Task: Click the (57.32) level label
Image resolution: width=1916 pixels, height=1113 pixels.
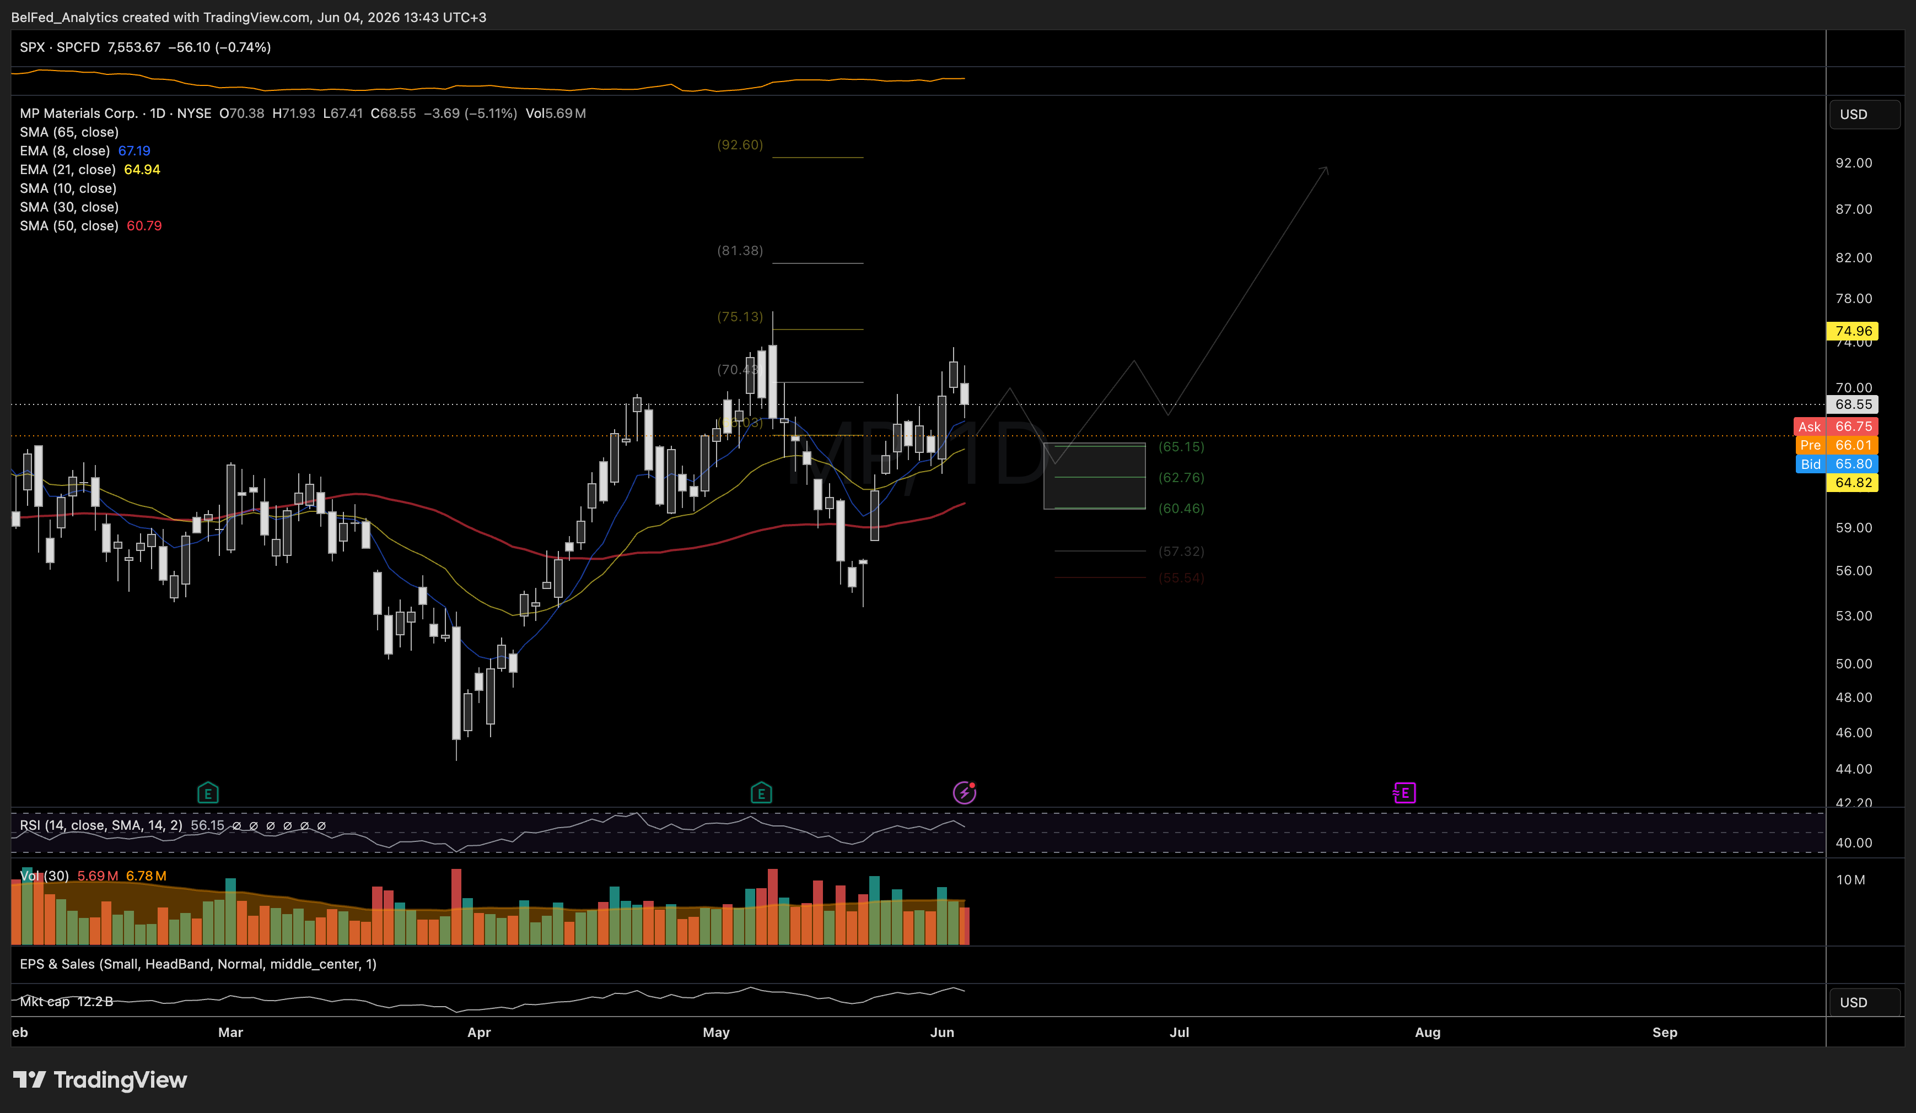Action: tap(1182, 551)
